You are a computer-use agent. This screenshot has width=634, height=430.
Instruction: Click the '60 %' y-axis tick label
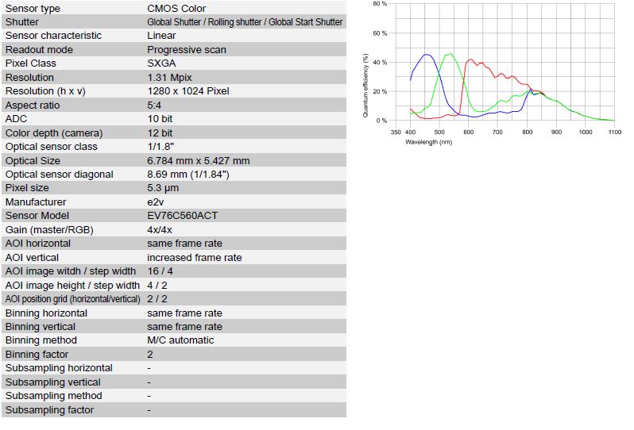point(380,33)
